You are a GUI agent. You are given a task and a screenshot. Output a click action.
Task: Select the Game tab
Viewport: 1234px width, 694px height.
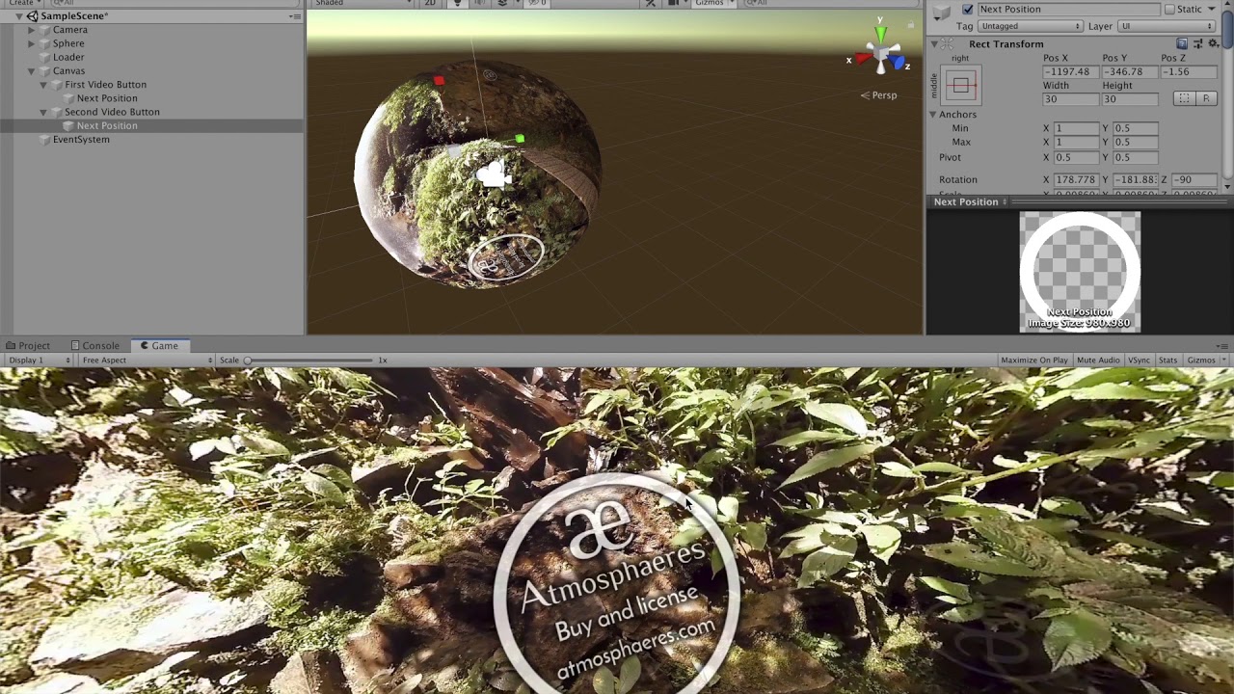coord(159,346)
